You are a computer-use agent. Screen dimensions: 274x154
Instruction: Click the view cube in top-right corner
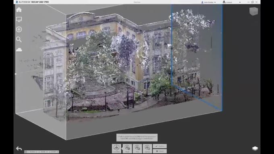pyautogui.click(x=253, y=11)
